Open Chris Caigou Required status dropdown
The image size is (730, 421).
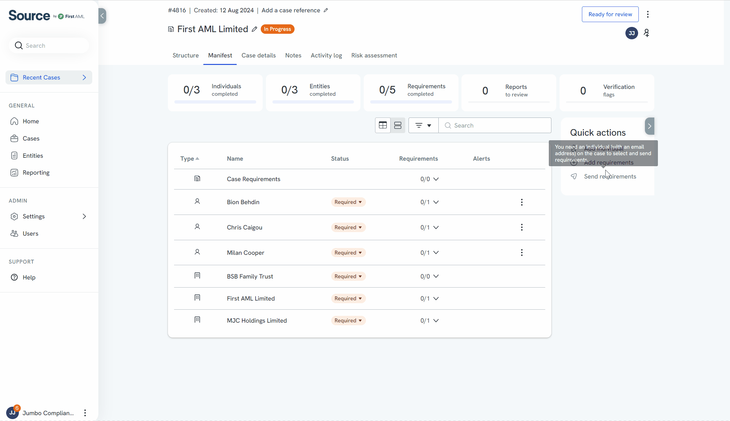[x=348, y=228]
